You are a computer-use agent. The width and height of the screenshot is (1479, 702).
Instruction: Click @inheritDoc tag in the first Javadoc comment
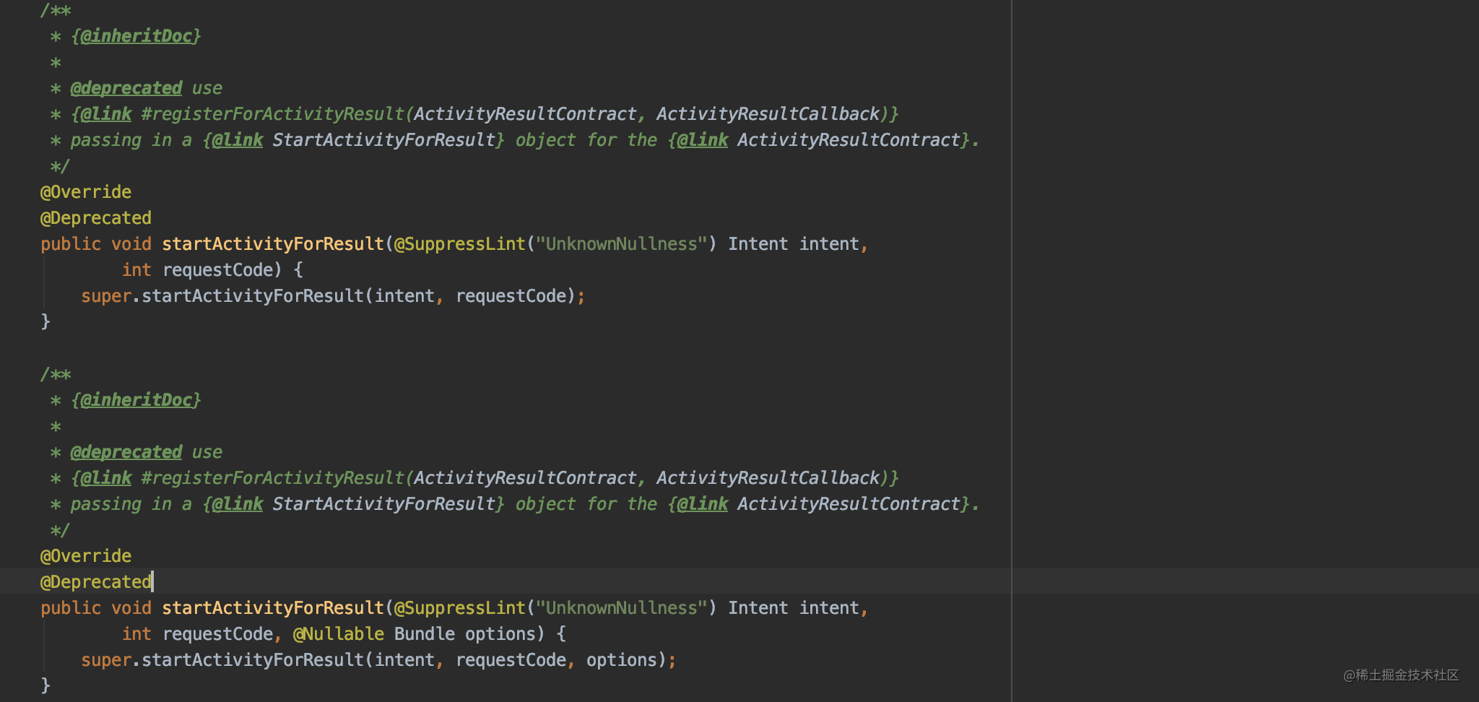pyautogui.click(x=136, y=36)
